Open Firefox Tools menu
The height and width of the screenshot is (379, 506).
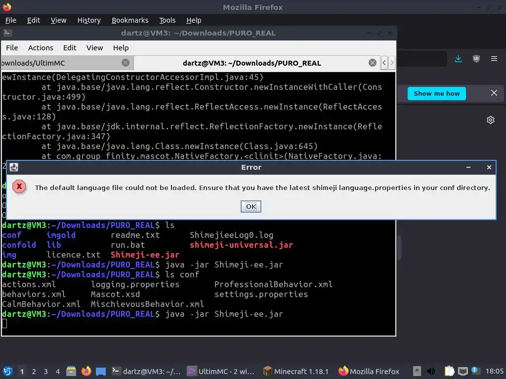(x=167, y=20)
